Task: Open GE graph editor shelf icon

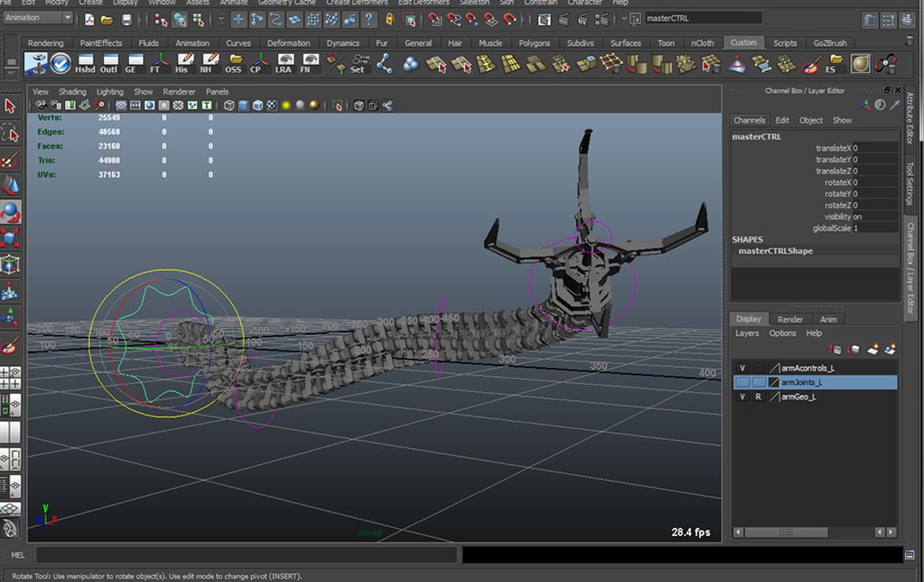Action: [134, 64]
